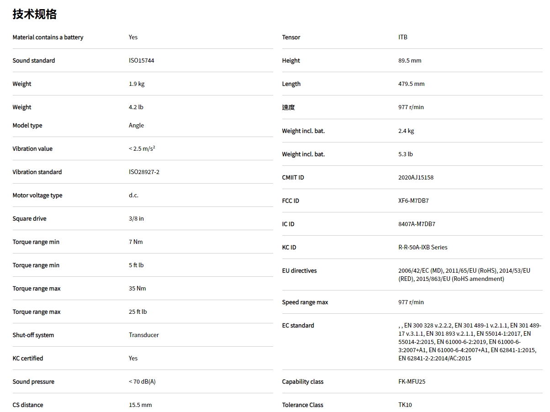Click the 速度 label
Viewport: 550px width, 412px height.
coord(288,107)
